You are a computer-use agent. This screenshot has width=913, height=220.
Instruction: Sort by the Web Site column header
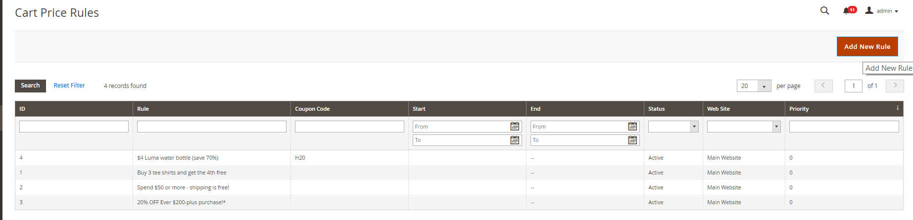click(744, 109)
